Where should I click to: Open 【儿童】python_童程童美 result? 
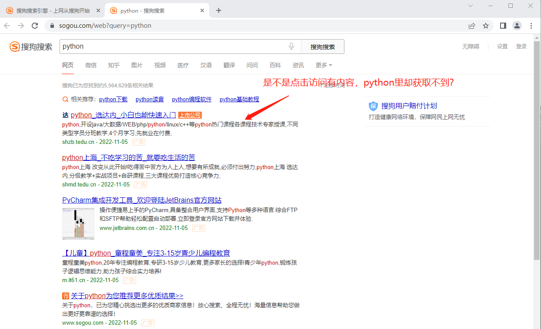pyautogui.click(x=146, y=253)
